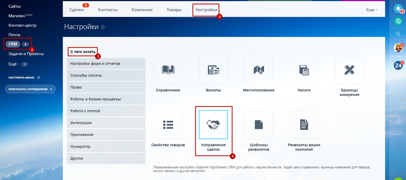Click the search magnifier icon

pos(398,34)
